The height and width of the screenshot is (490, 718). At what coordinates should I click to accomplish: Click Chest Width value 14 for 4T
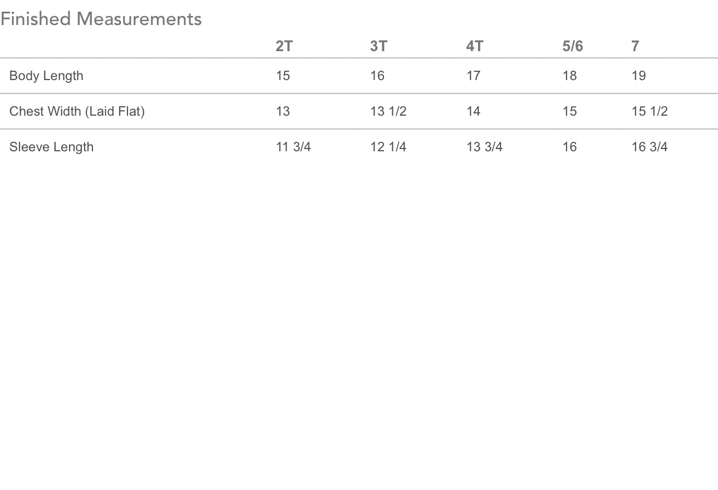click(473, 111)
